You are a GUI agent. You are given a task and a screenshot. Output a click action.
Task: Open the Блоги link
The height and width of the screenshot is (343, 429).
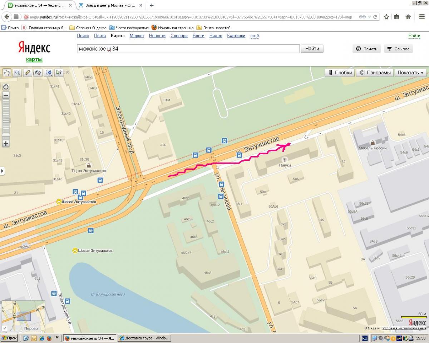[198, 36]
